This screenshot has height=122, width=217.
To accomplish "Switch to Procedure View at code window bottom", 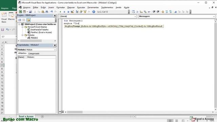I will click(60, 112).
